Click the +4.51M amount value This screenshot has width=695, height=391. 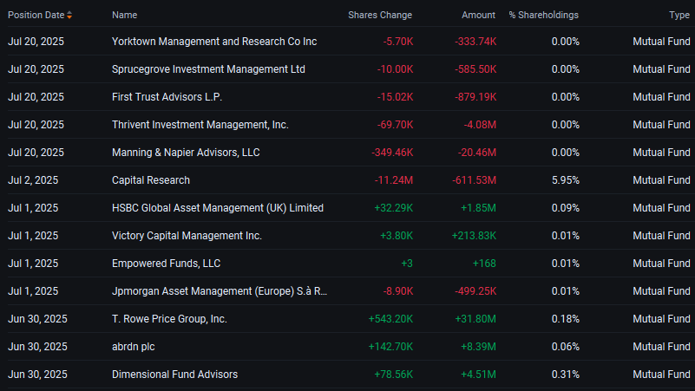478,375
